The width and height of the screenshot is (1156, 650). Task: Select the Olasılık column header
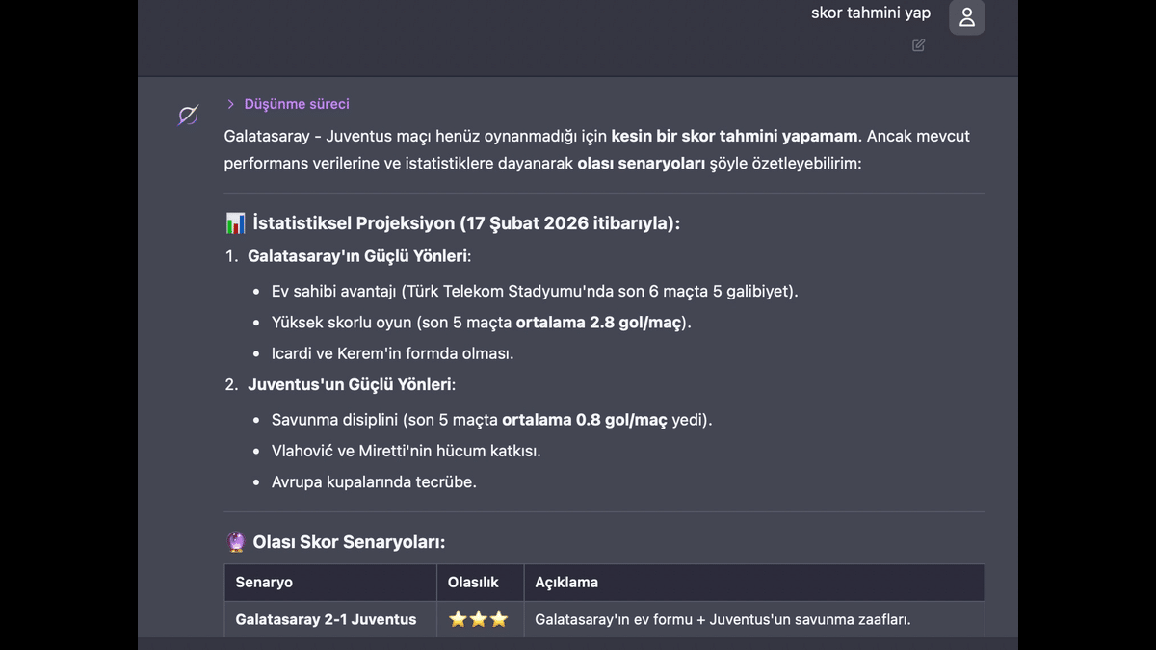click(x=473, y=583)
